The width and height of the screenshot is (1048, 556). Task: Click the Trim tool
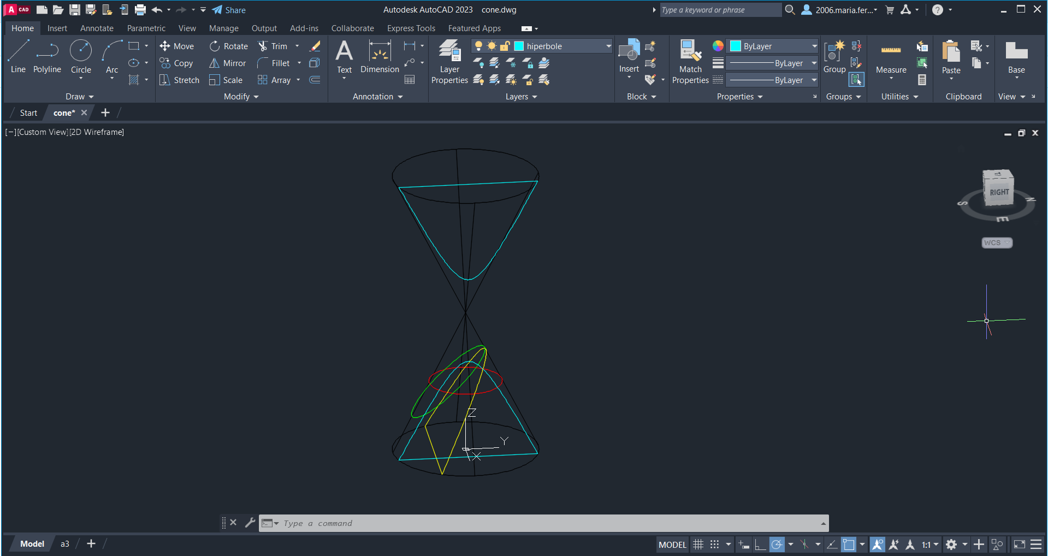pyautogui.click(x=273, y=46)
